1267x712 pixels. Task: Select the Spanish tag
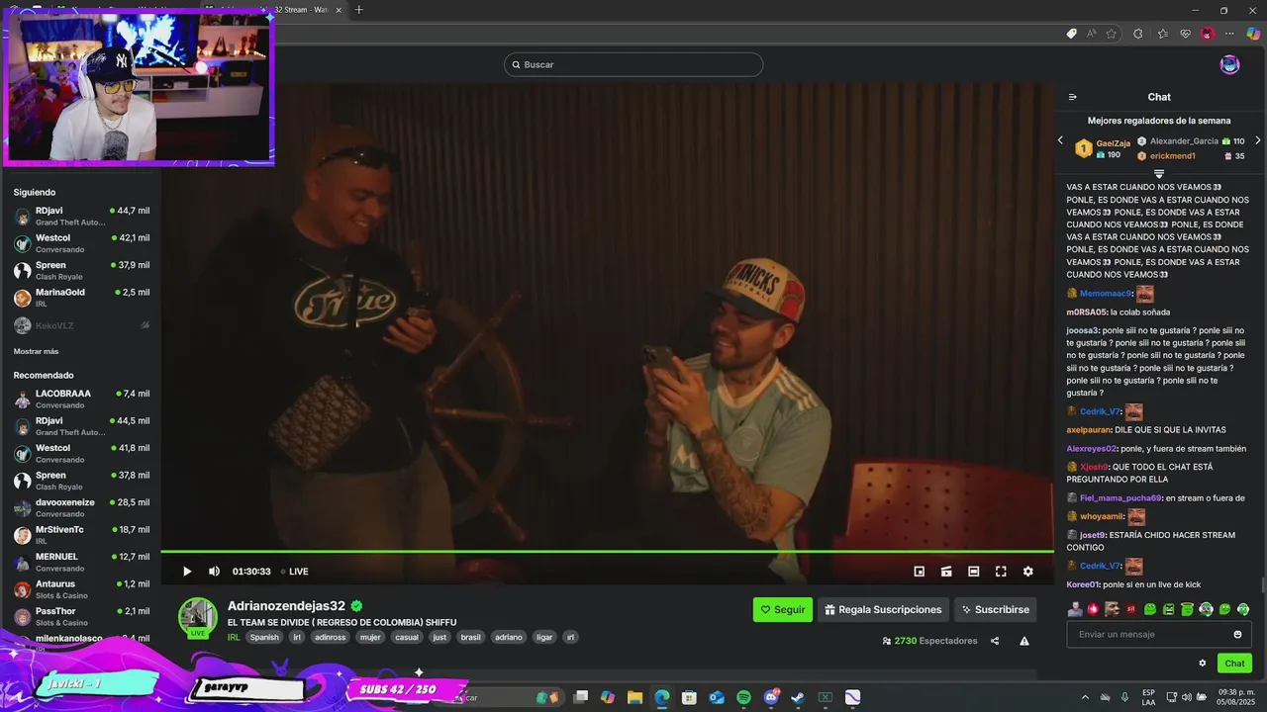[x=264, y=638]
